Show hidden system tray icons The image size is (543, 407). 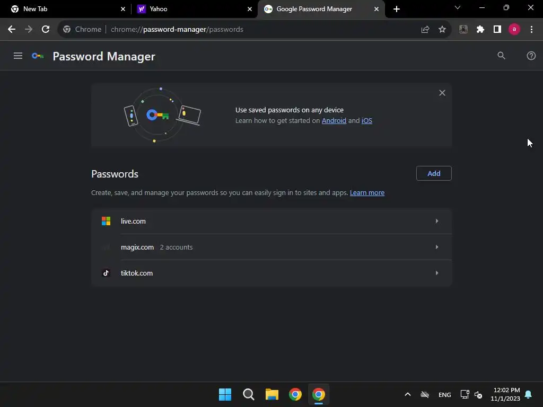pyautogui.click(x=408, y=394)
